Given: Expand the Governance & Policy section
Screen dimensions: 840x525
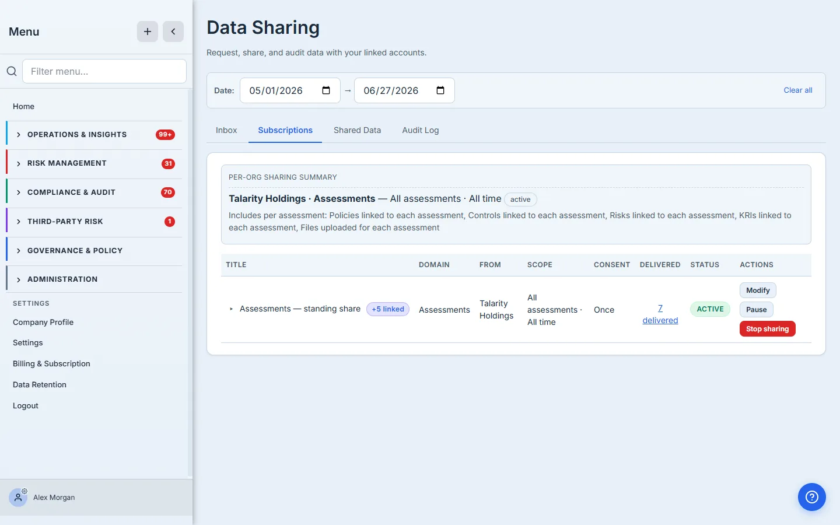Looking at the screenshot, I should (x=94, y=251).
